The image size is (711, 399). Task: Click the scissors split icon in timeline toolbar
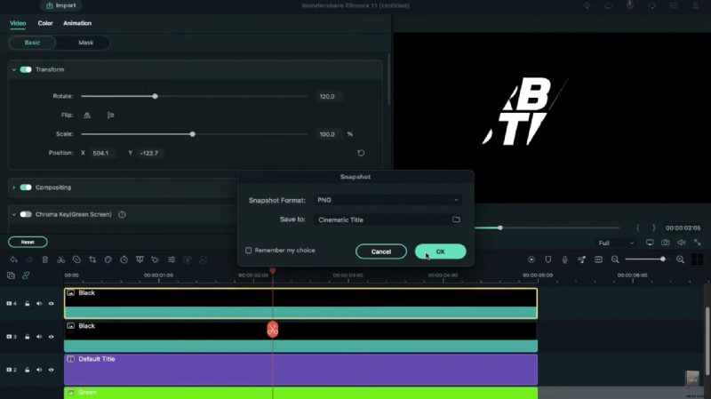pyautogui.click(x=60, y=259)
